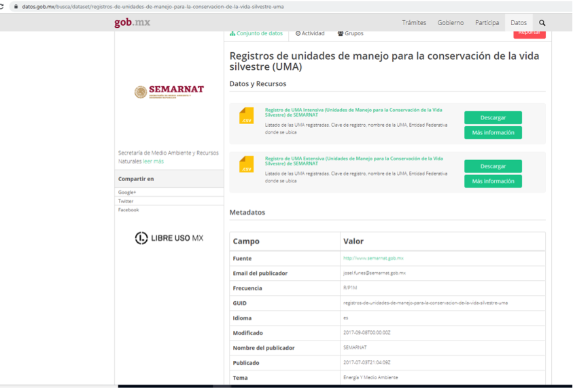Open the Gobierno menu
The width and height of the screenshot is (573, 388).
click(451, 22)
